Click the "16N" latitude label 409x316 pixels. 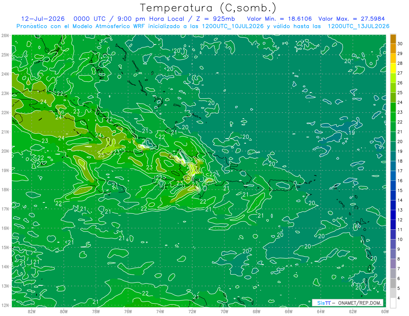point(5,228)
